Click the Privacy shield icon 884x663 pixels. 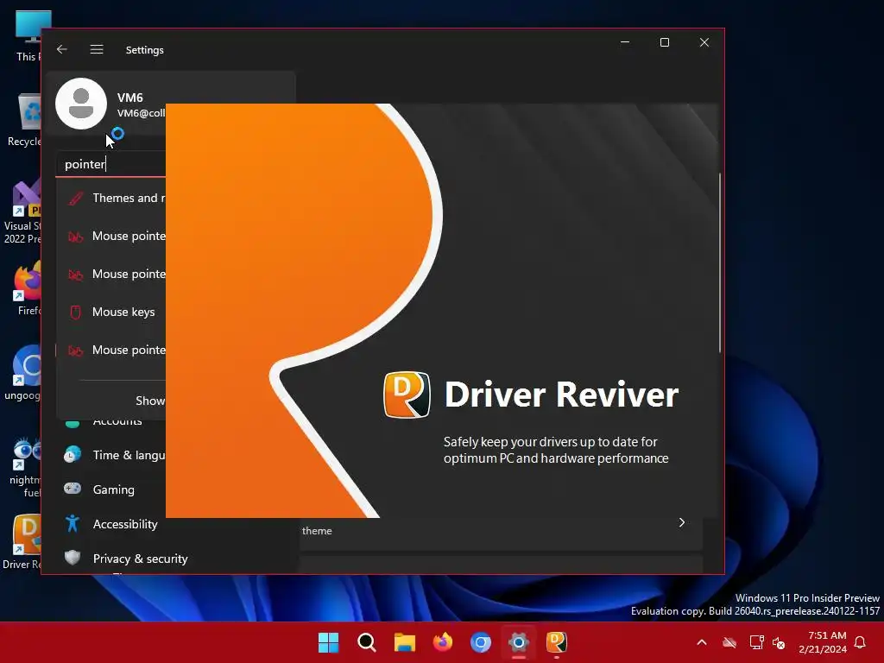tap(73, 558)
